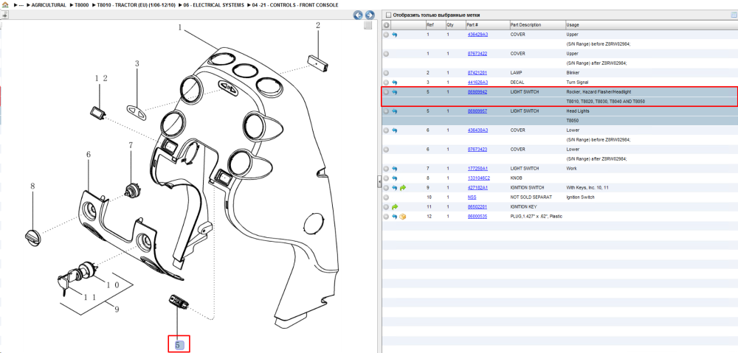Click the blue arrow icon for part 86989957
The image size is (738, 353).
(394, 111)
